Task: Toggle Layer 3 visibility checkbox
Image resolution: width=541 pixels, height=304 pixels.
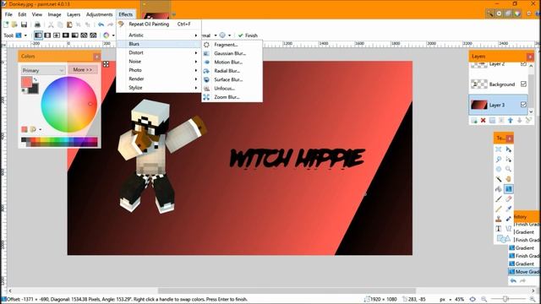Action: [x=523, y=105]
